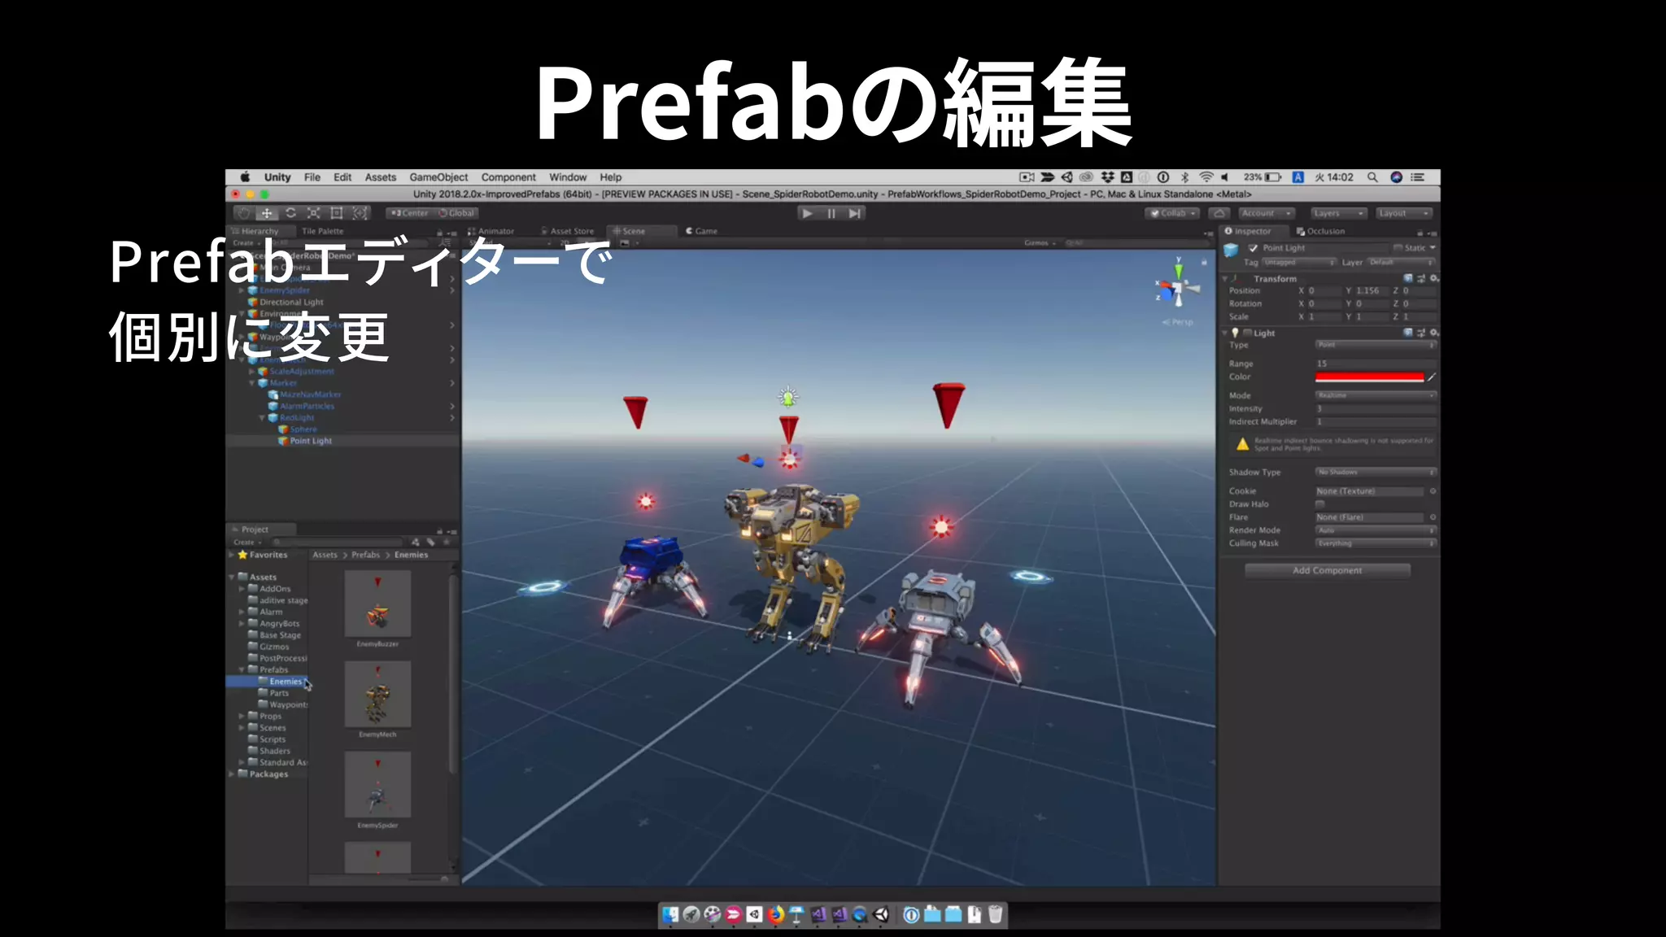Expand the Props folder in Project

coord(242,717)
